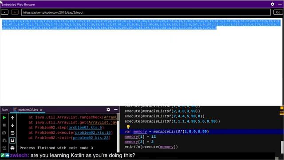
Task: Close the problem02.kts run tab
Action: pyautogui.click(x=41, y=110)
